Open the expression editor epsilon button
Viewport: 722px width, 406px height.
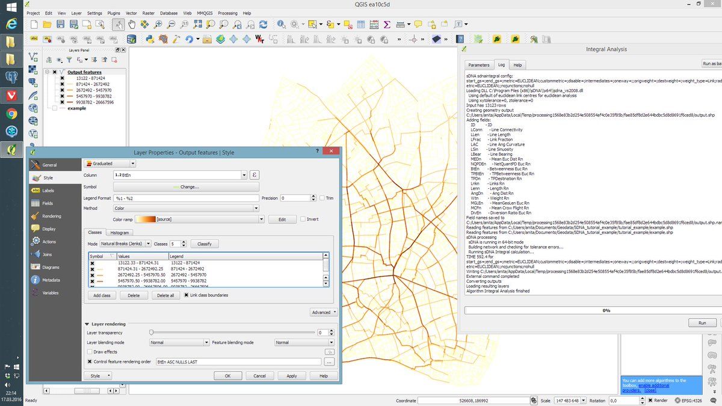point(254,175)
